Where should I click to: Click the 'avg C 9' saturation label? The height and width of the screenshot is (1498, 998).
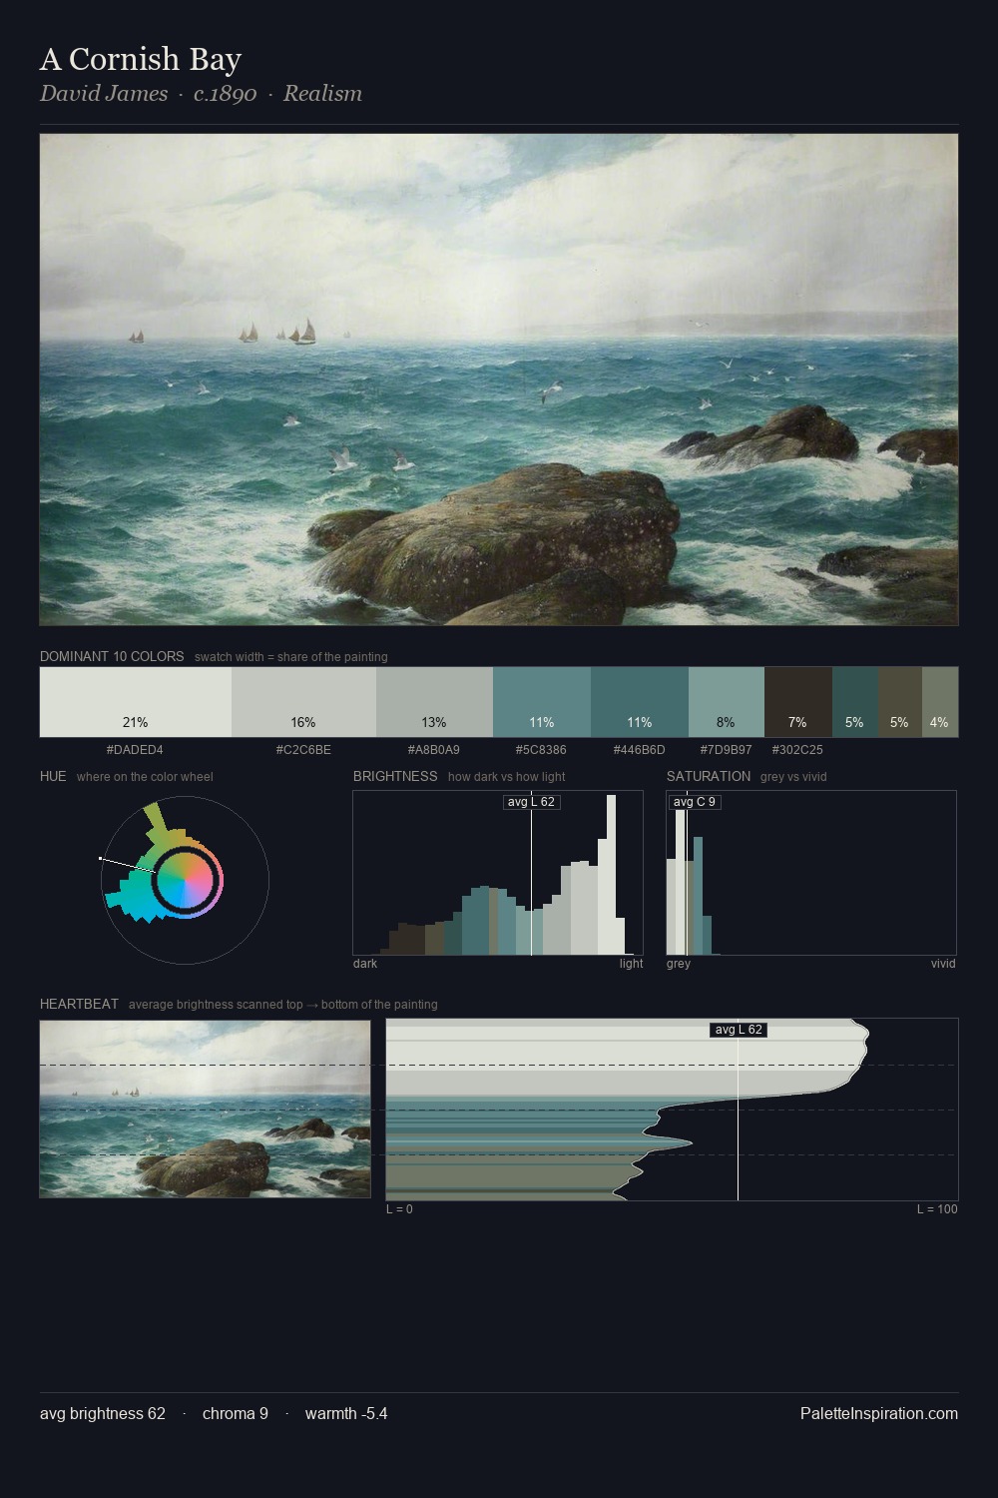[695, 802]
